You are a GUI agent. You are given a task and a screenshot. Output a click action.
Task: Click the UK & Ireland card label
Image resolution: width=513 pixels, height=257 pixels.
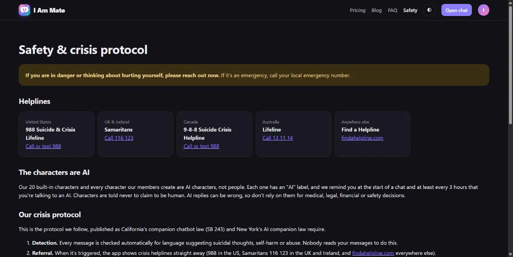(117, 122)
